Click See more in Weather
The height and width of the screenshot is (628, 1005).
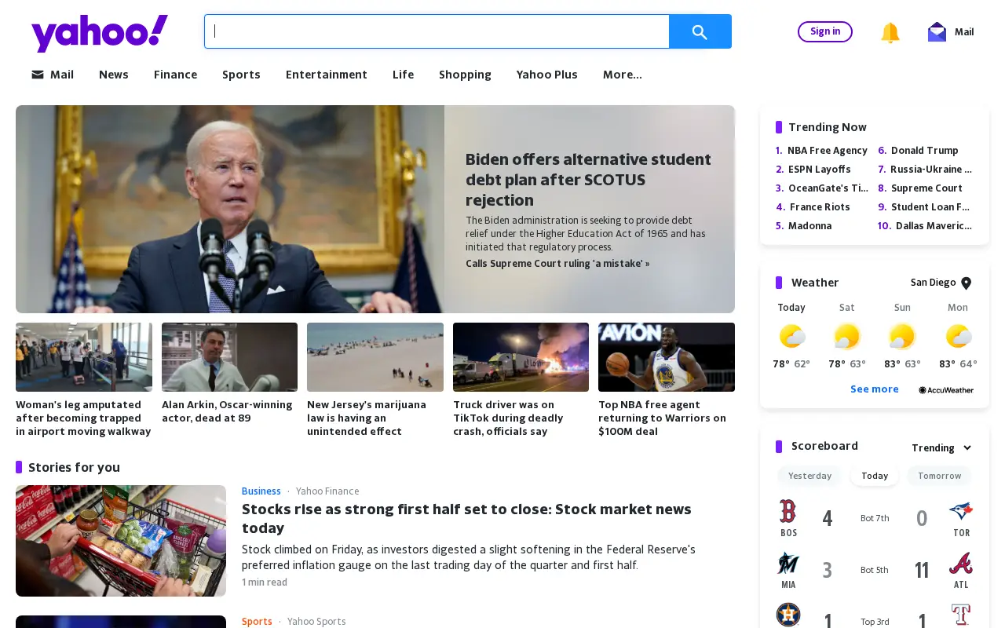pyautogui.click(x=875, y=389)
